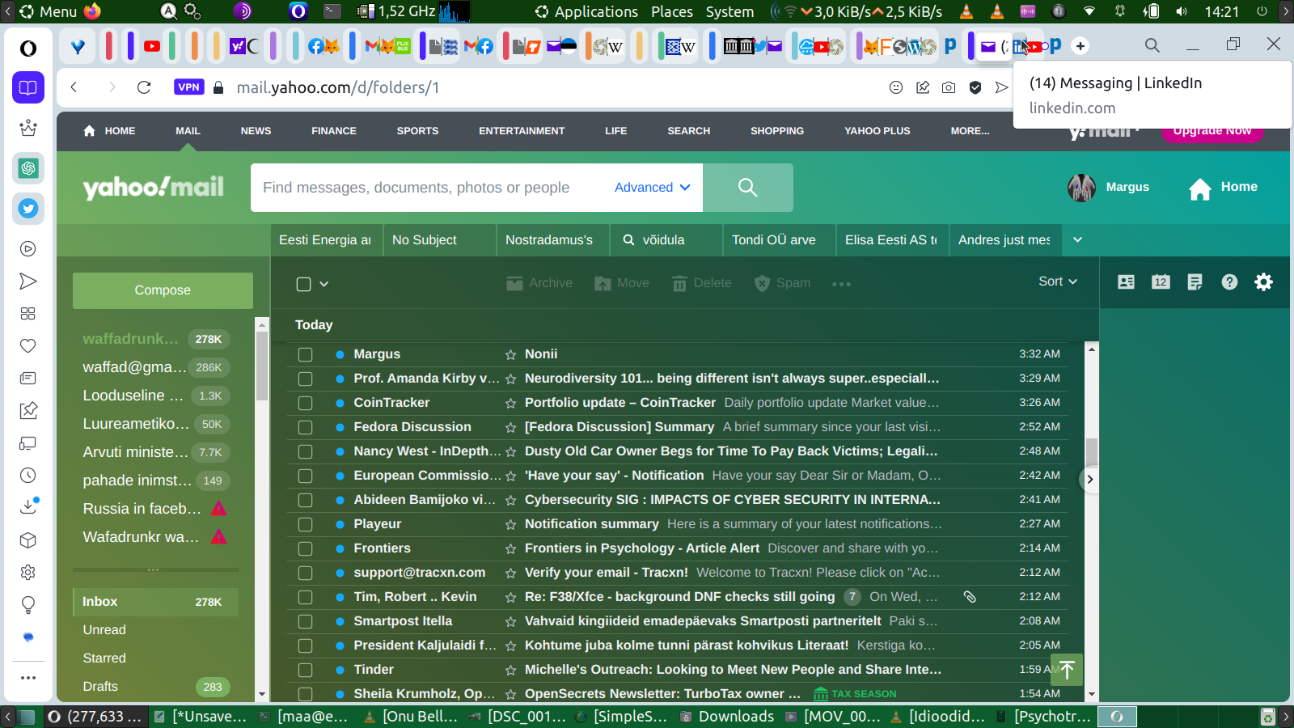Screen dimensions: 1294x728
Task: Open the notepad icon in right panel
Action: point(1195,281)
